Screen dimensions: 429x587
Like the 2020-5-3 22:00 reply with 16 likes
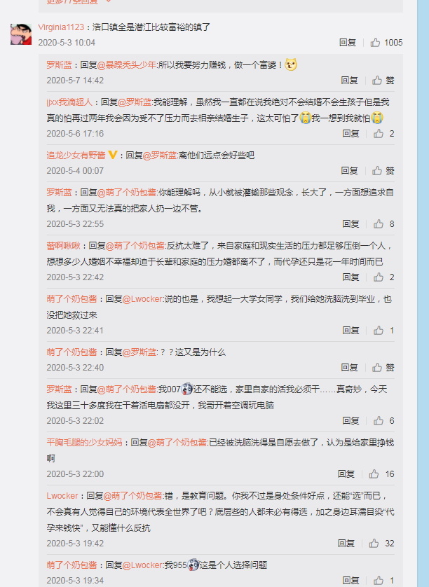coord(381,474)
